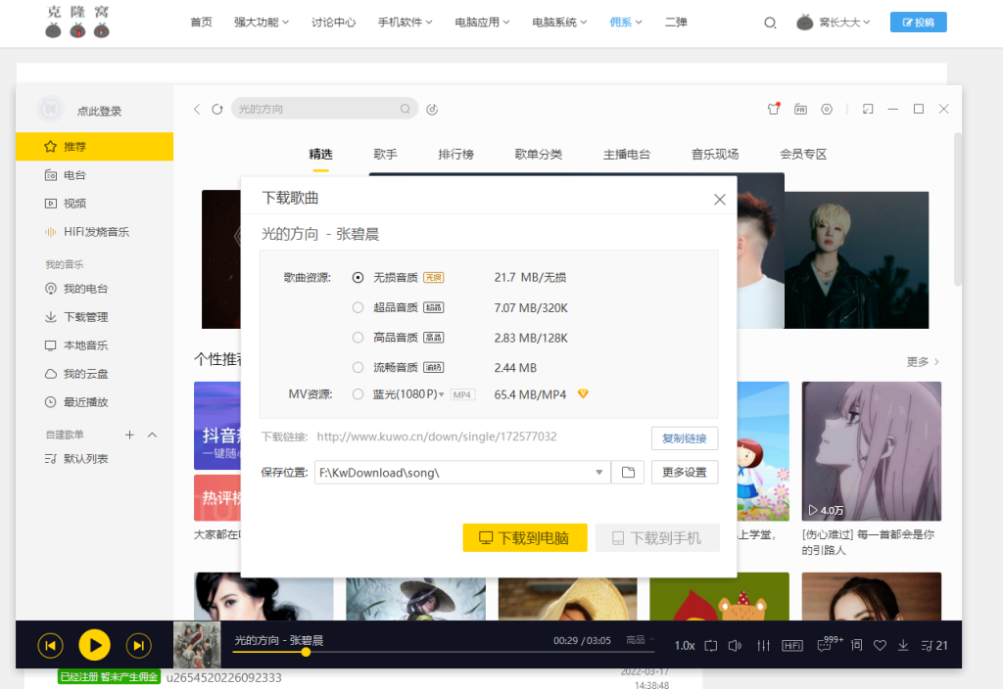Expand the 电脑系统 website menu

pos(559,23)
